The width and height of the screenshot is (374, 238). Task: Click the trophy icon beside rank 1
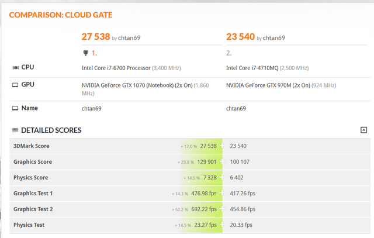coord(86,52)
